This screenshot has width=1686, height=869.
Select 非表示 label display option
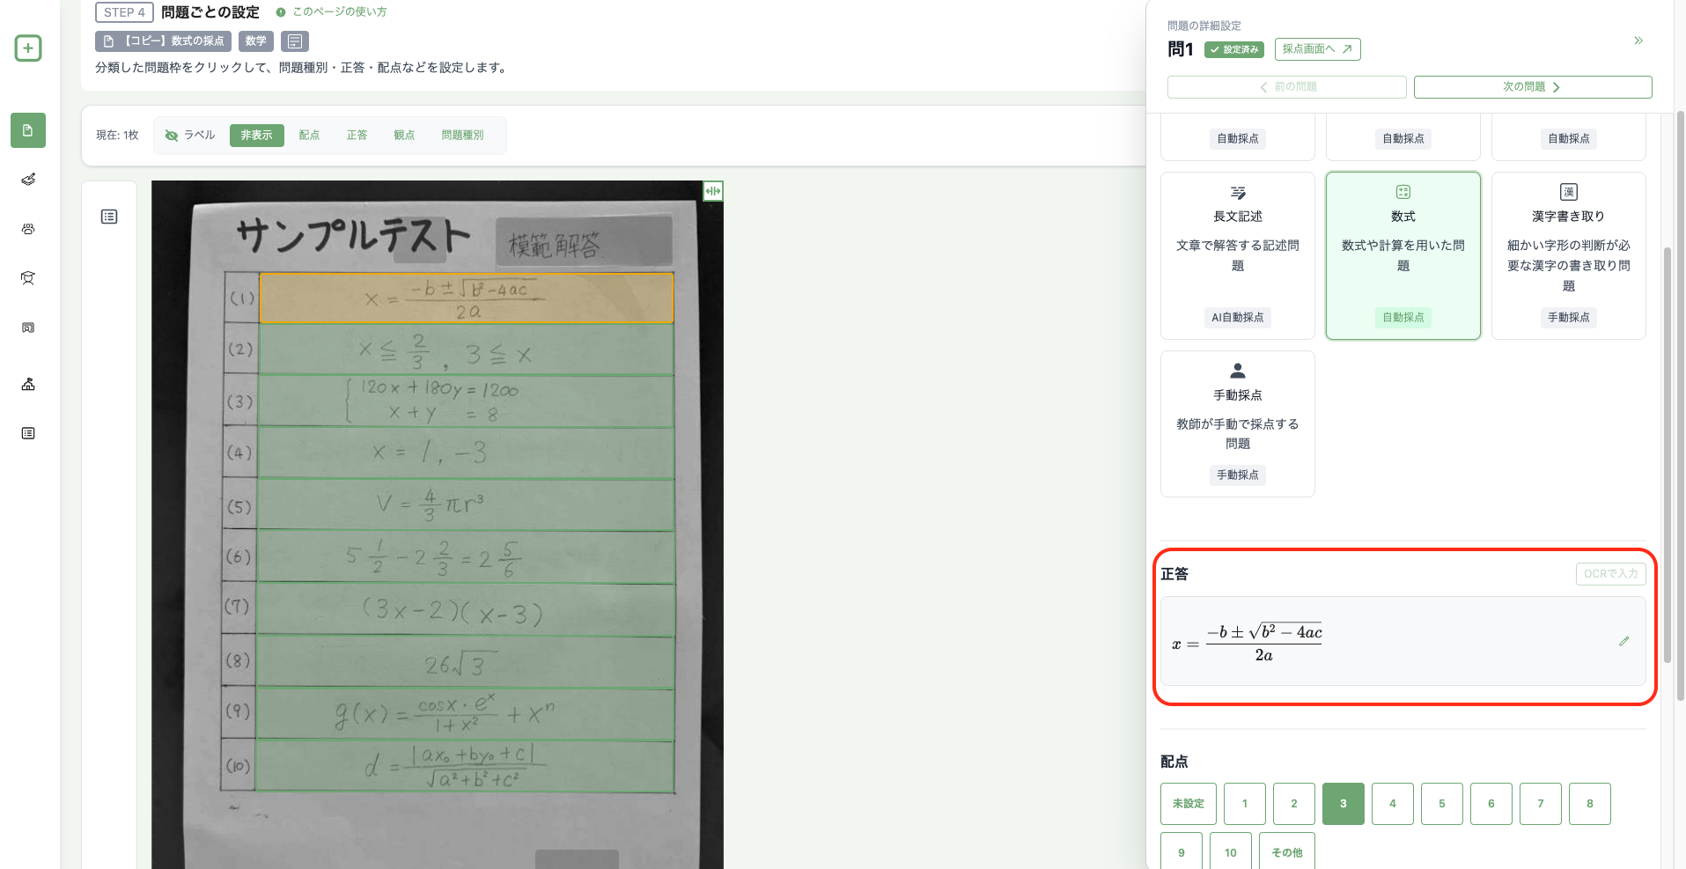257,136
